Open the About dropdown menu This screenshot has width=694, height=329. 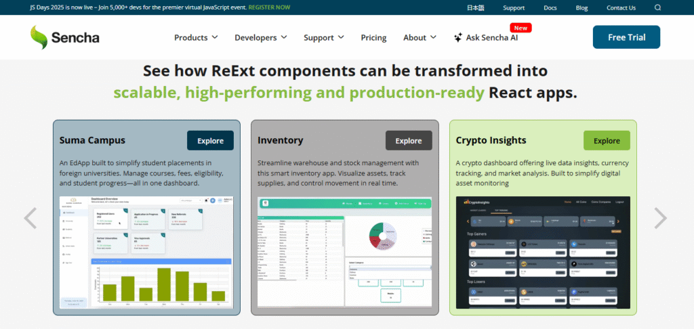(x=420, y=38)
